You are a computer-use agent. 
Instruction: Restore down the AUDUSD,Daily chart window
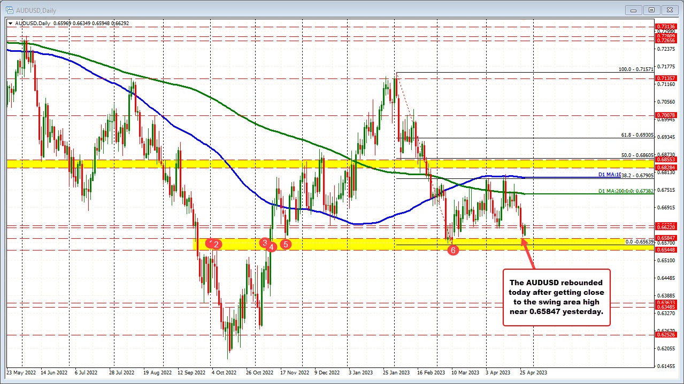(652, 9)
